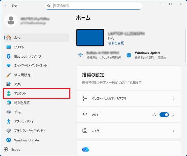Select the ホーム house icon
This screenshot has height=156, width=187.
pyautogui.click(x=8, y=38)
